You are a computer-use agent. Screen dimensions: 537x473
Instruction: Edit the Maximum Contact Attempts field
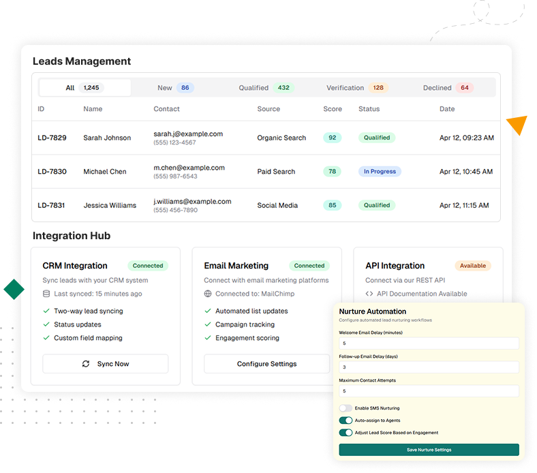coord(429,391)
